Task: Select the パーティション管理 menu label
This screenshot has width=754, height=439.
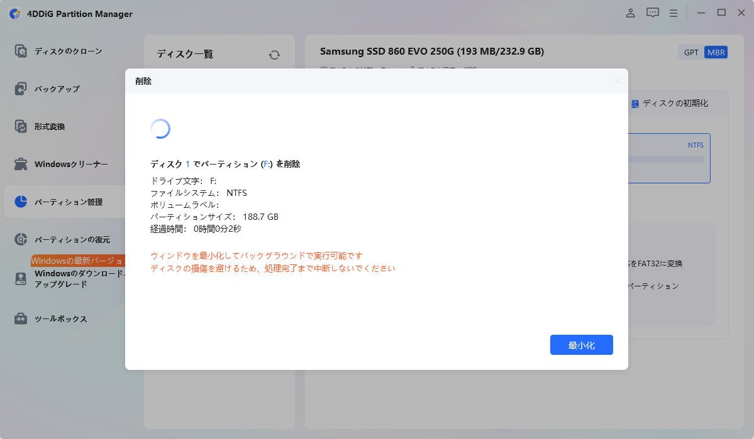Action: pos(69,202)
